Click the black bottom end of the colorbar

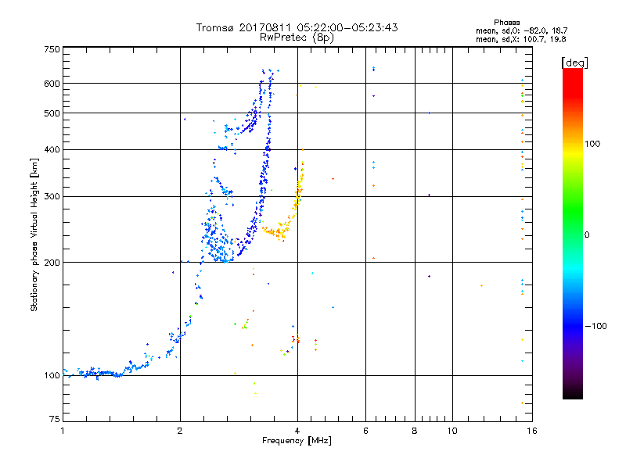pos(572,395)
